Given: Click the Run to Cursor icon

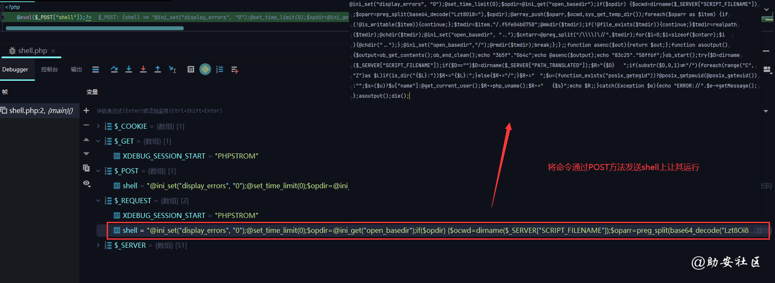Looking at the screenshot, I should [x=172, y=69].
